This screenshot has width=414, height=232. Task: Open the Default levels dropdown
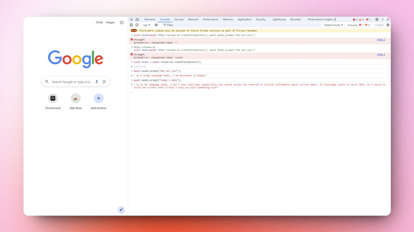coord(334,25)
